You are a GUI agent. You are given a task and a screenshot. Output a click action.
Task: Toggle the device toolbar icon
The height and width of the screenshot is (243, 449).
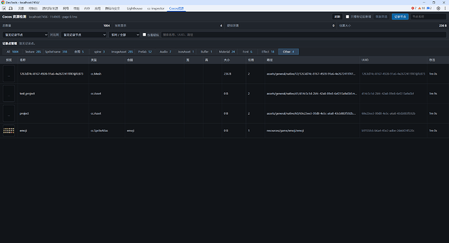coord(10,8)
